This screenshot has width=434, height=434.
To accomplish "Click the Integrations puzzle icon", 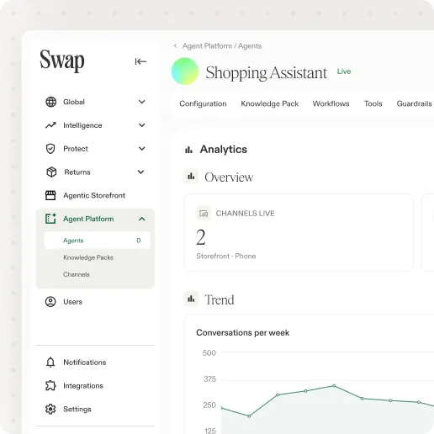I will 50,385.
